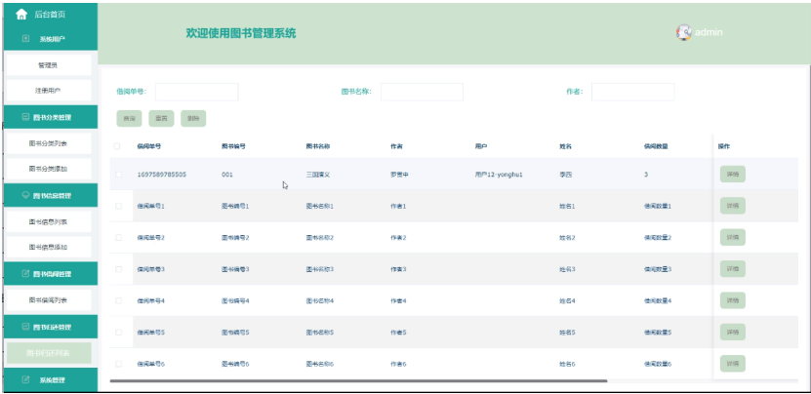Viewport: 811px width, 394px height.
Task: Click the edit icon next to 图书借阅管理
Action: click(25, 274)
